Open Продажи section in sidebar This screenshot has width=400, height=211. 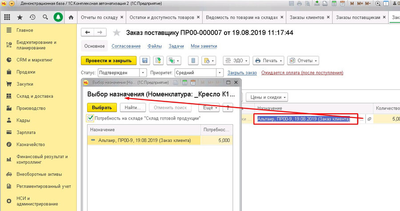click(x=26, y=72)
